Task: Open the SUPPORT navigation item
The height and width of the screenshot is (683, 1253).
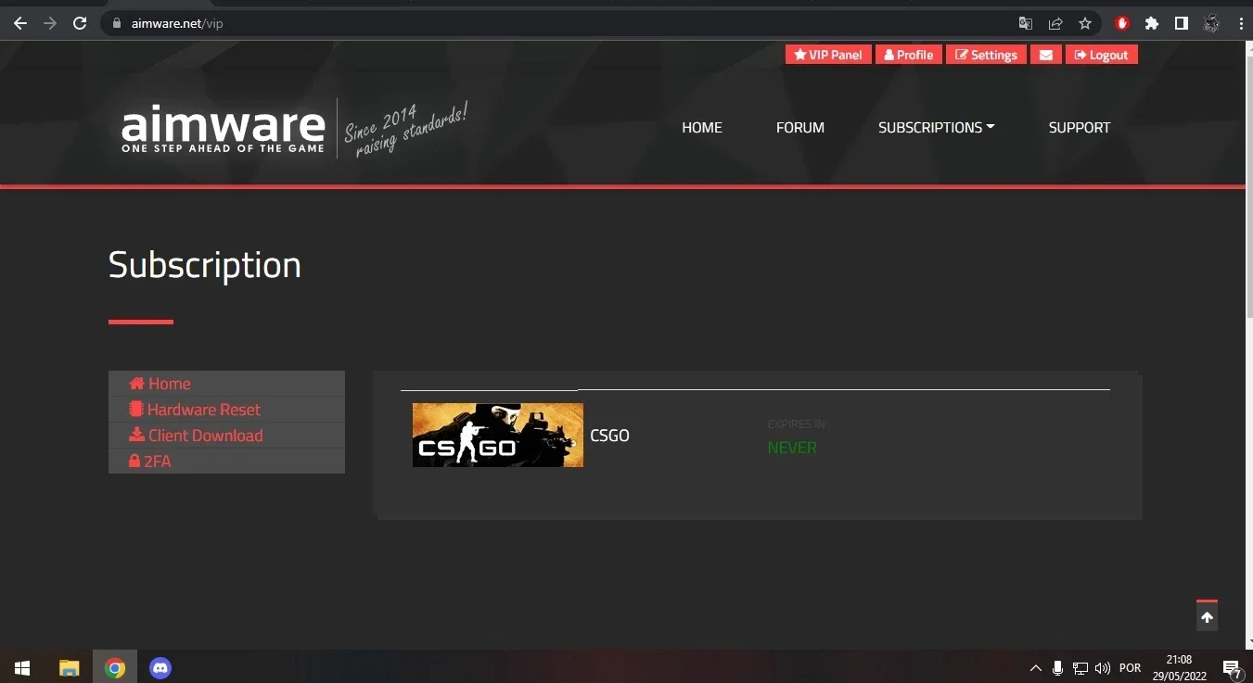Action: click(x=1079, y=128)
